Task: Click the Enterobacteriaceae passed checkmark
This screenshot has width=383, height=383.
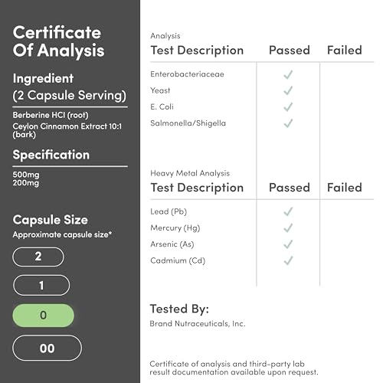Action: coord(288,74)
